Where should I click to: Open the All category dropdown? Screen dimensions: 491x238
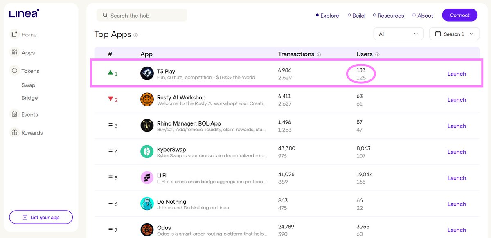(x=399, y=34)
